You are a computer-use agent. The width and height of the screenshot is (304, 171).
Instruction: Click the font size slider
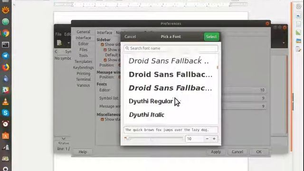153,138
